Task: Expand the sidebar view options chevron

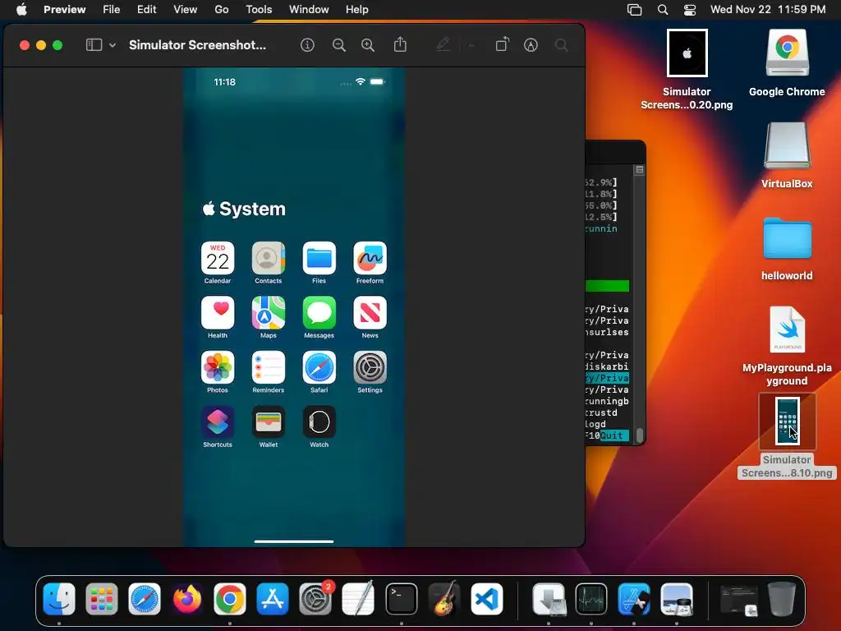Action: point(112,45)
